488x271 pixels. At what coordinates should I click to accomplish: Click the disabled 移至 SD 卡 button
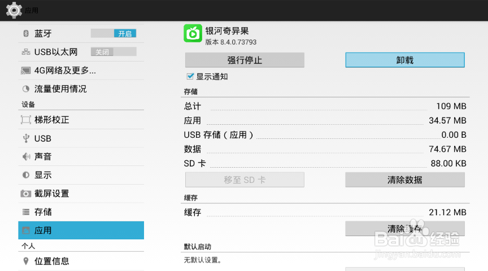(x=245, y=180)
